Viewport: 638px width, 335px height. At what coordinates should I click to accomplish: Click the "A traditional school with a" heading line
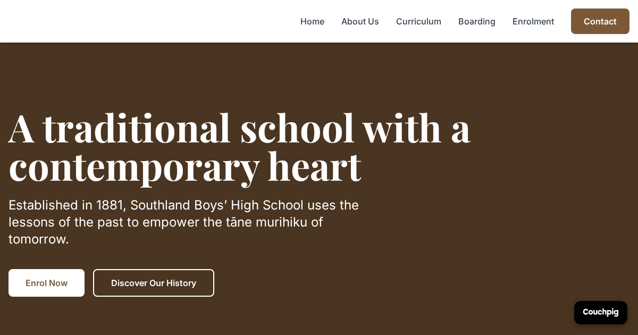point(239,128)
